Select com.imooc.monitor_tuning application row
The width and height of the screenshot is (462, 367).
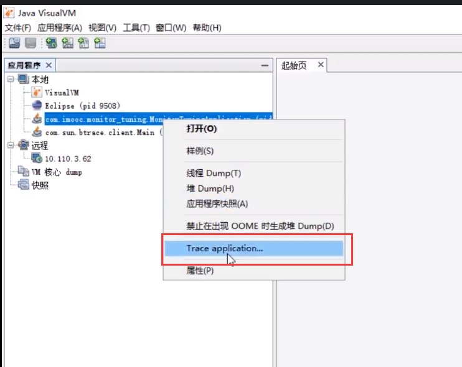(x=158, y=119)
